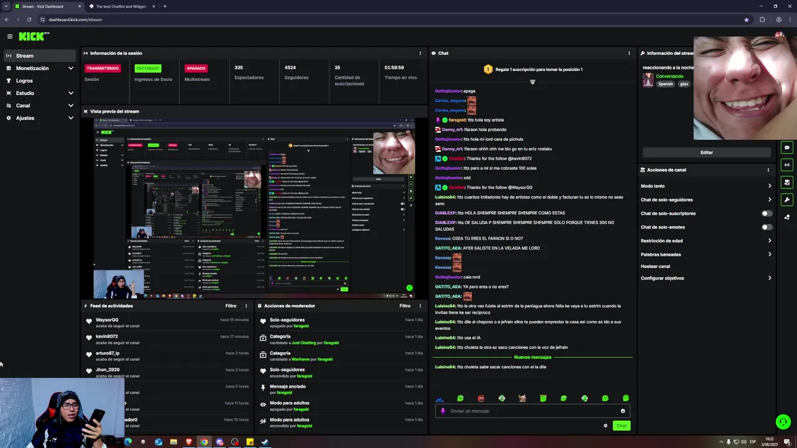Open Filtro in Acciones de moderador

(405, 306)
